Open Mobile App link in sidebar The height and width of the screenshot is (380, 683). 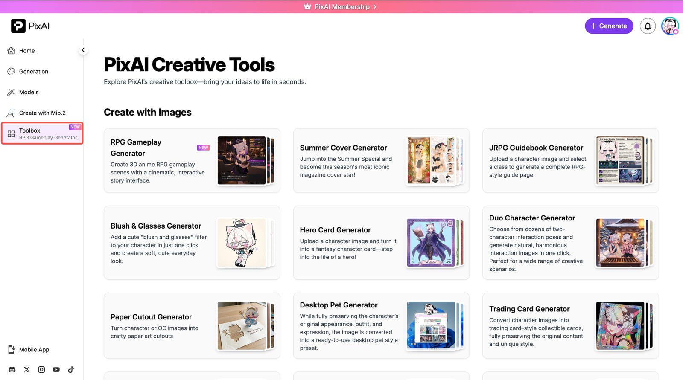click(34, 350)
